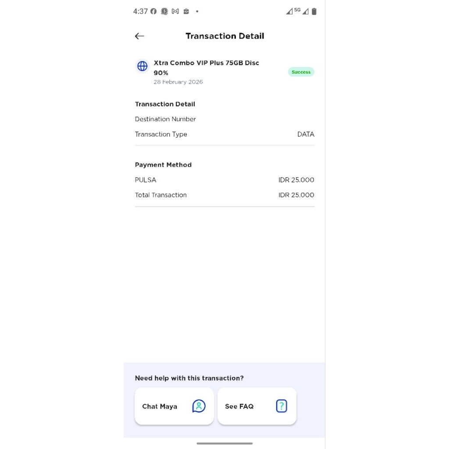
Task: Tap the FAQ question mark icon
Action: [x=282, y=406]
